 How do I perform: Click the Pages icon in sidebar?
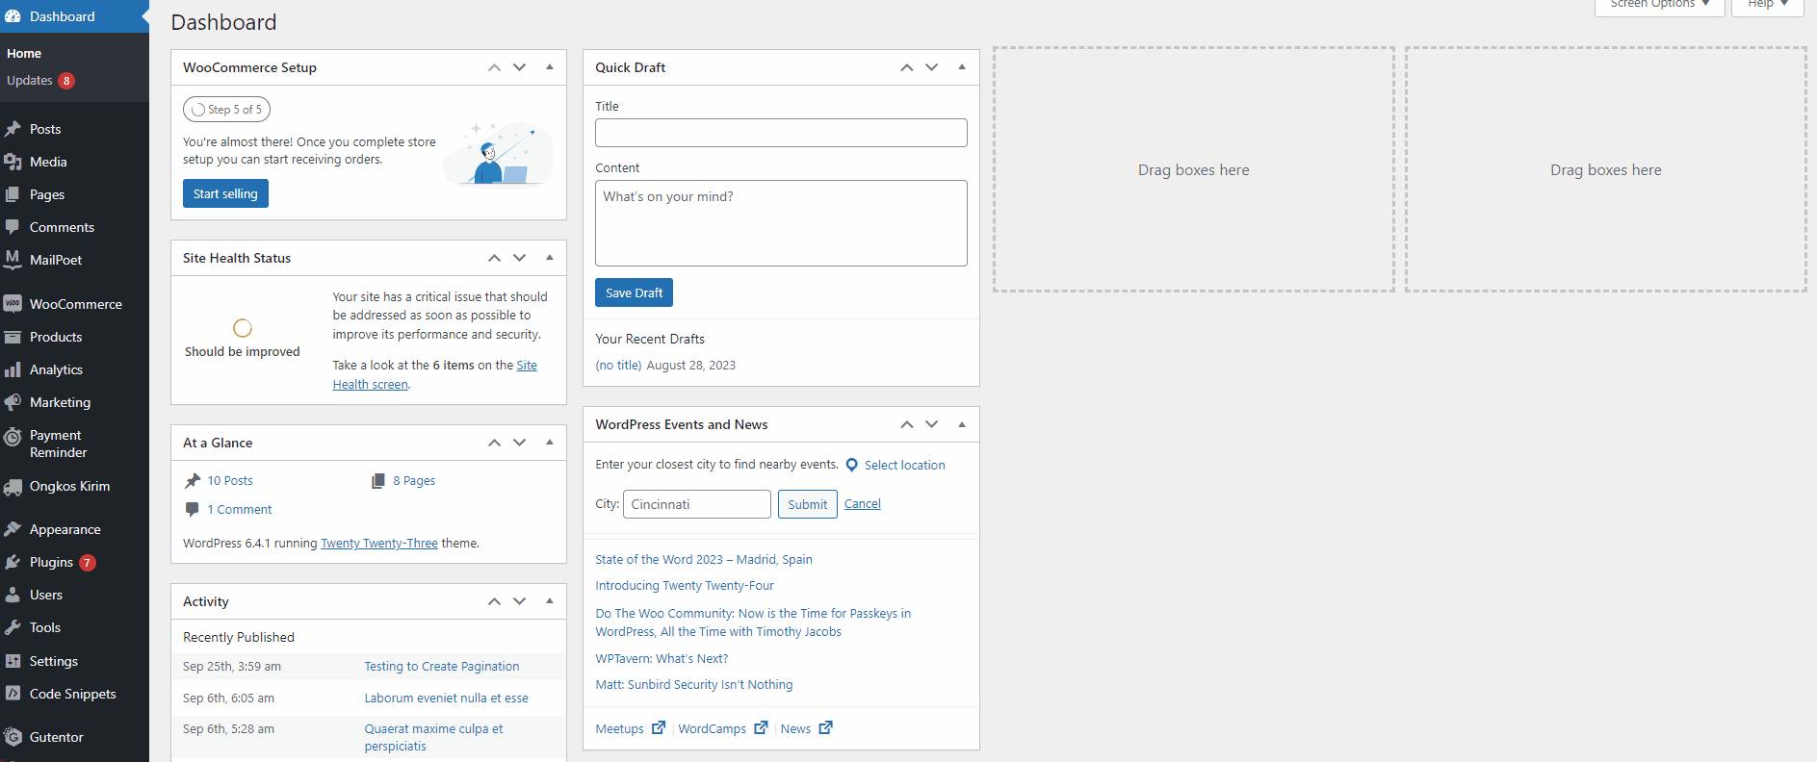(x=13, y=194)
